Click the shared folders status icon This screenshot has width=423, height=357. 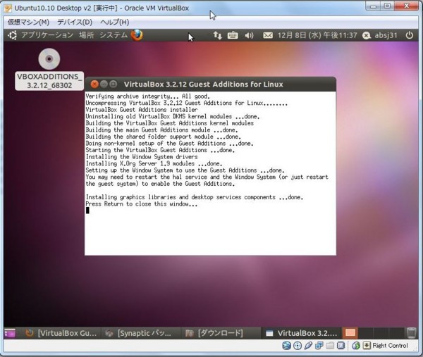[x=330, y=346]
